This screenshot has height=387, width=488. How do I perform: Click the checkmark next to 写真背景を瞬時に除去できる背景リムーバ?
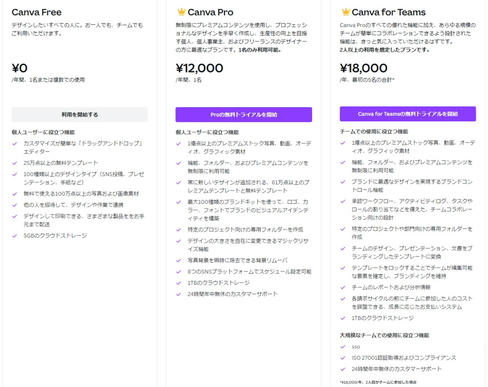click(179, 260)
